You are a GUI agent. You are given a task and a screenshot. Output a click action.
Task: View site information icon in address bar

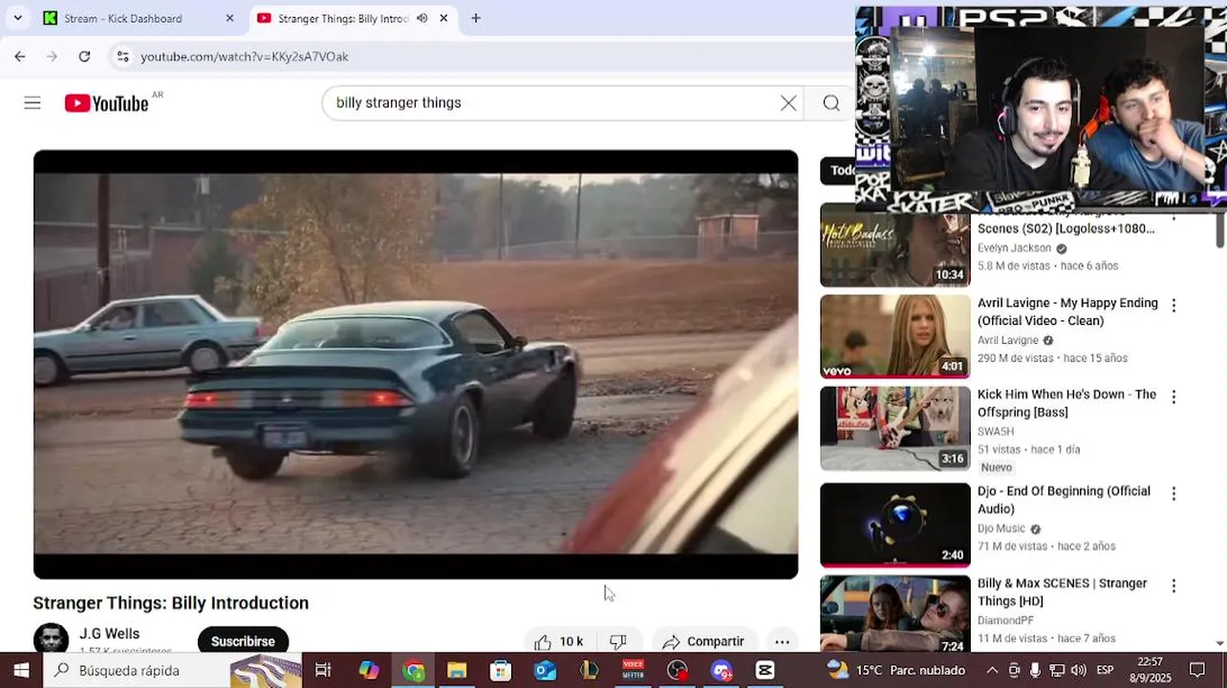point(122,56)
